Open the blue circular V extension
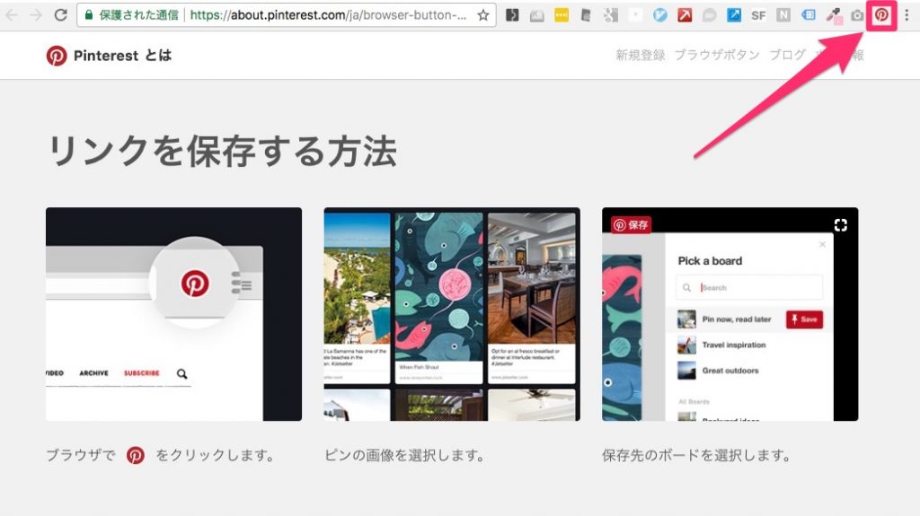Viewport: 920px width, 516px height. click(x=660, y=15)
